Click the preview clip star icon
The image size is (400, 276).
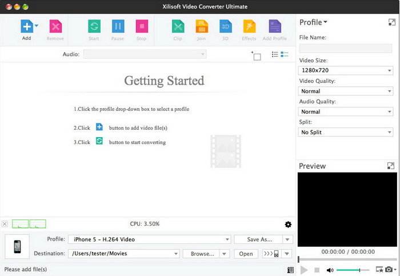(379, 269)
